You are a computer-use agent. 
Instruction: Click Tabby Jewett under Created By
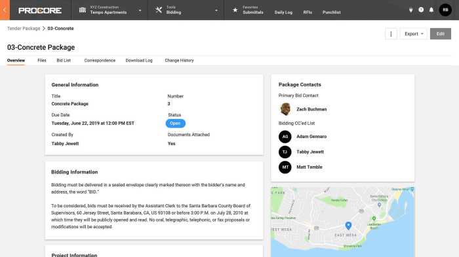(65, 143)
